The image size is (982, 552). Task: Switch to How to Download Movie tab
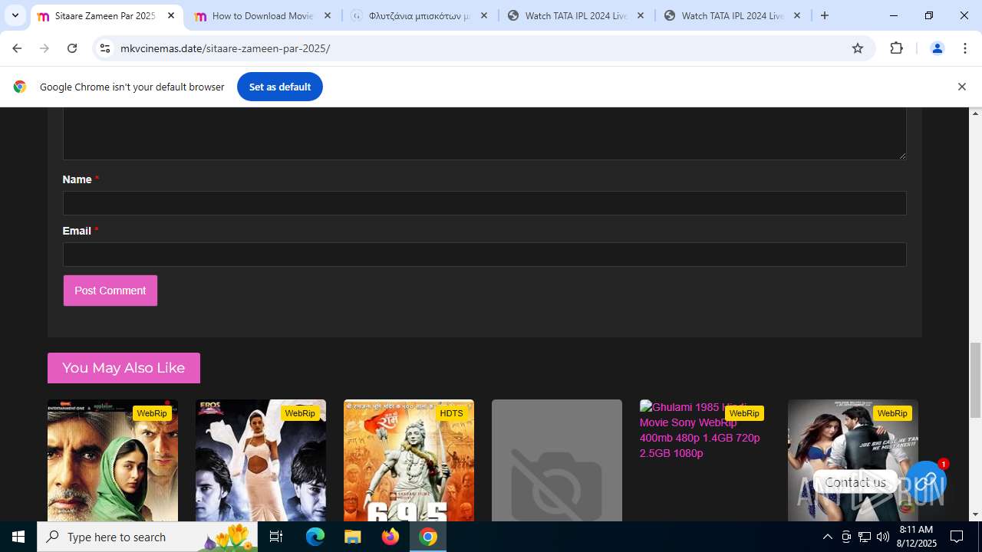(x=262, y=15)
